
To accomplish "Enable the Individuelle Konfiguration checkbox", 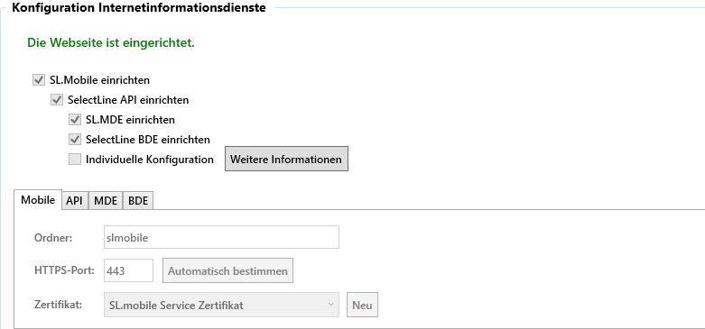I will point(75,160).
